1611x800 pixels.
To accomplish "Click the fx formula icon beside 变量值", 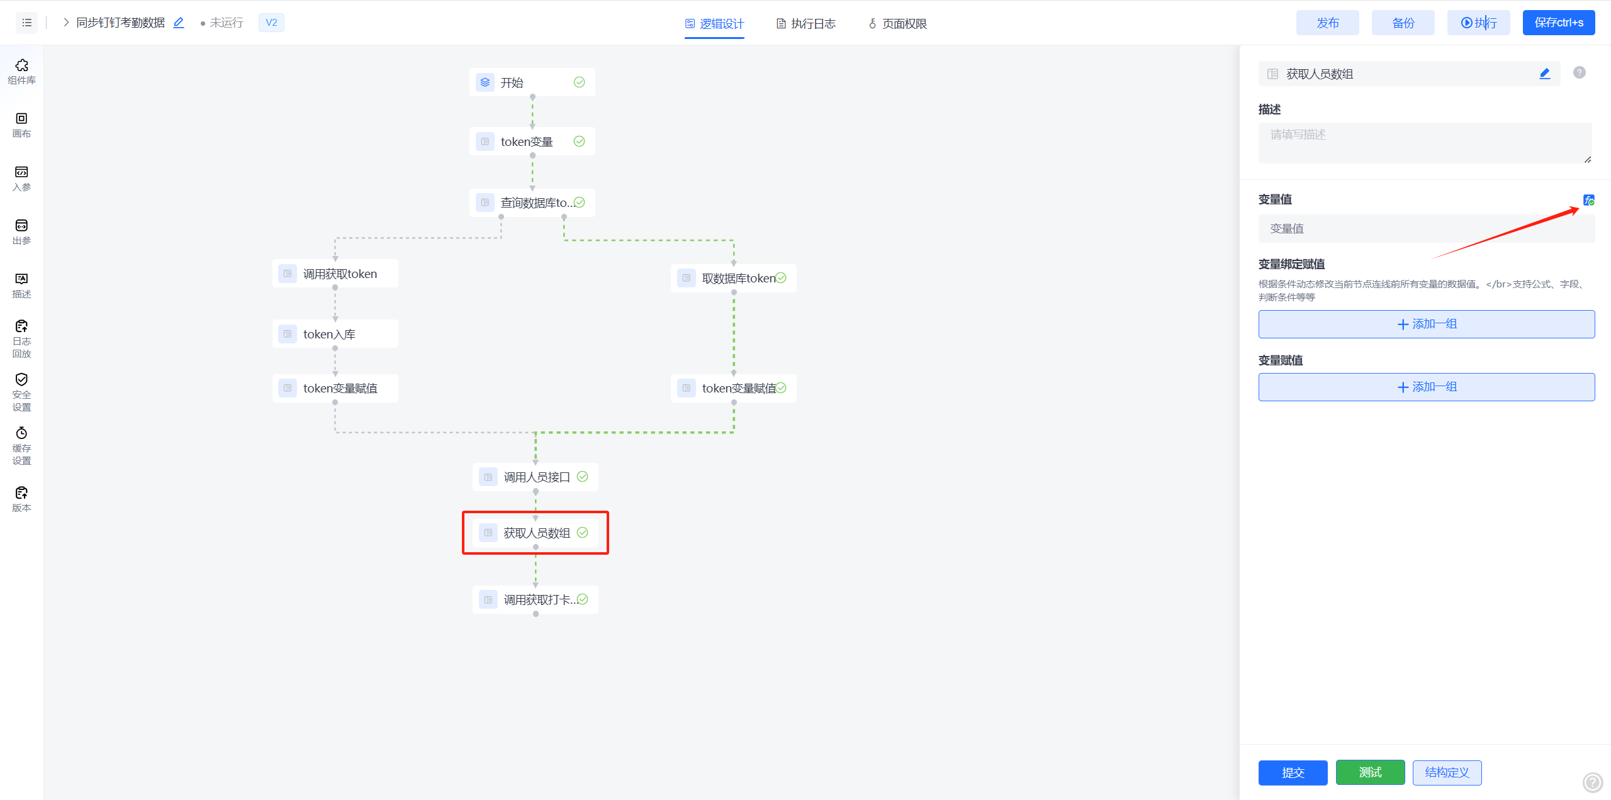I will click(x=1588, y=200).
